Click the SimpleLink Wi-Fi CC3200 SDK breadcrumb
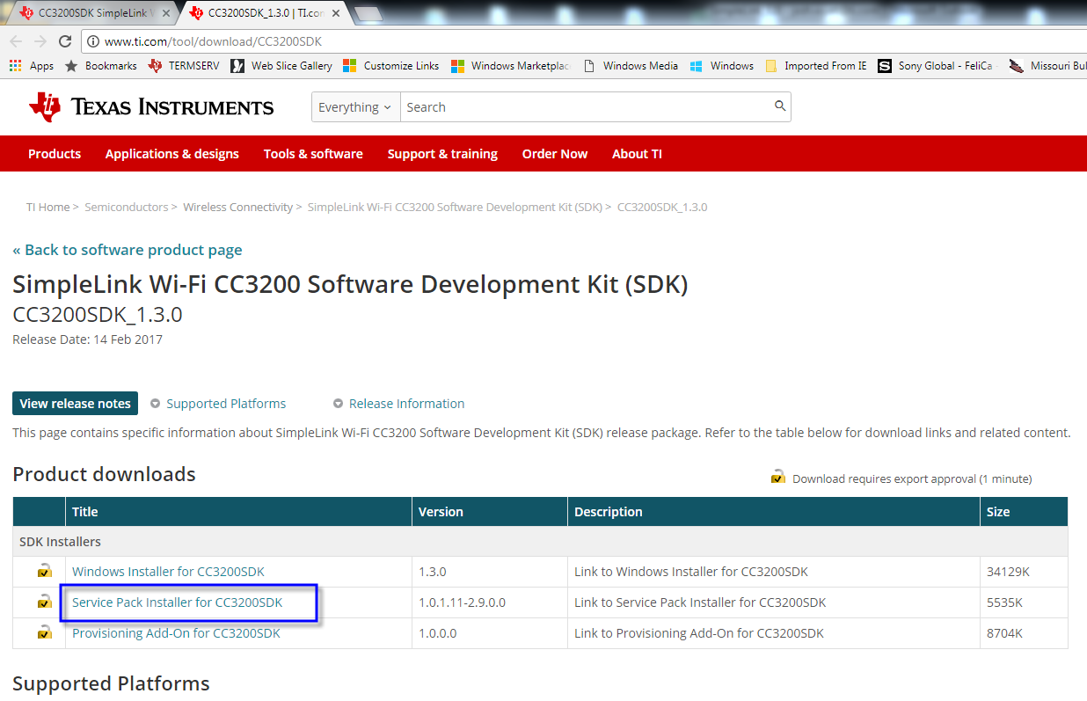 coord(455,208)
